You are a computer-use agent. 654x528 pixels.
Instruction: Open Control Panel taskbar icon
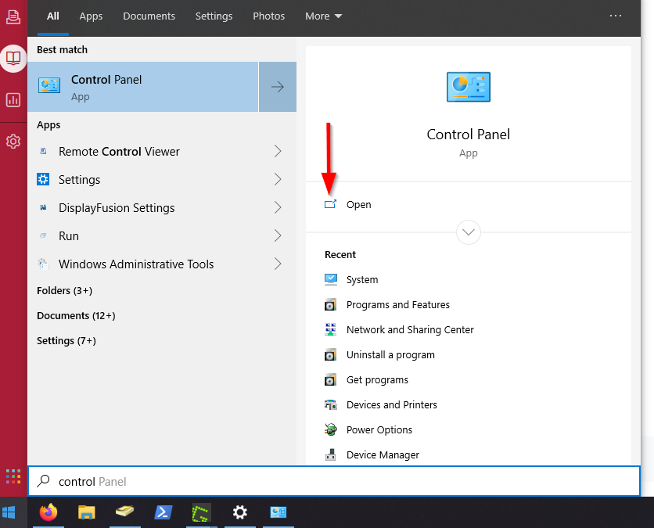tap(278, 512)
